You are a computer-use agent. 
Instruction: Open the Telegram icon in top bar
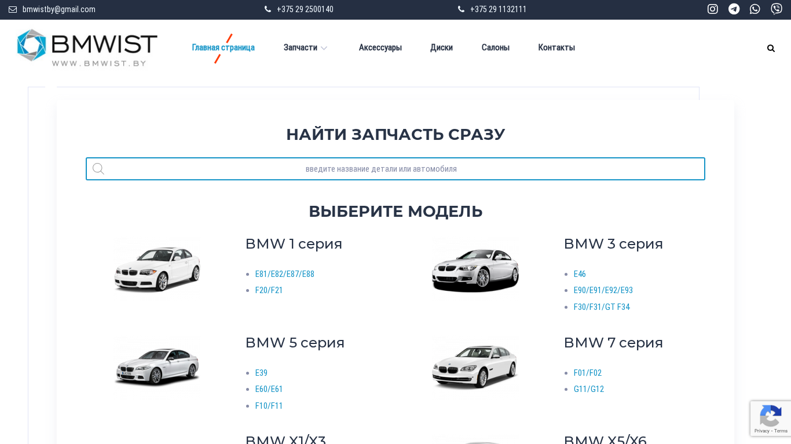(x=734, y=9)
